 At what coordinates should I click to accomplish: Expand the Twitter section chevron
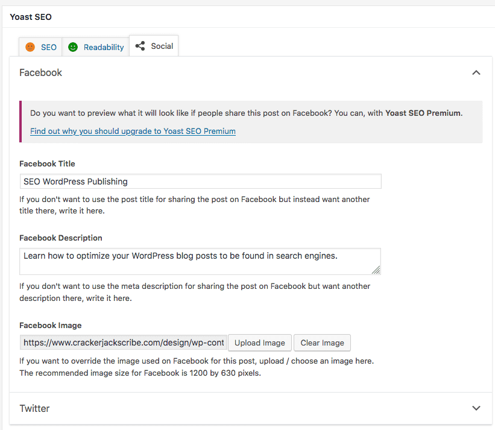[x=476, y=408]
